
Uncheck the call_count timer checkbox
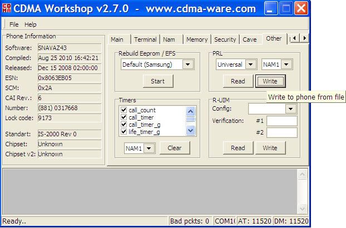124,110
